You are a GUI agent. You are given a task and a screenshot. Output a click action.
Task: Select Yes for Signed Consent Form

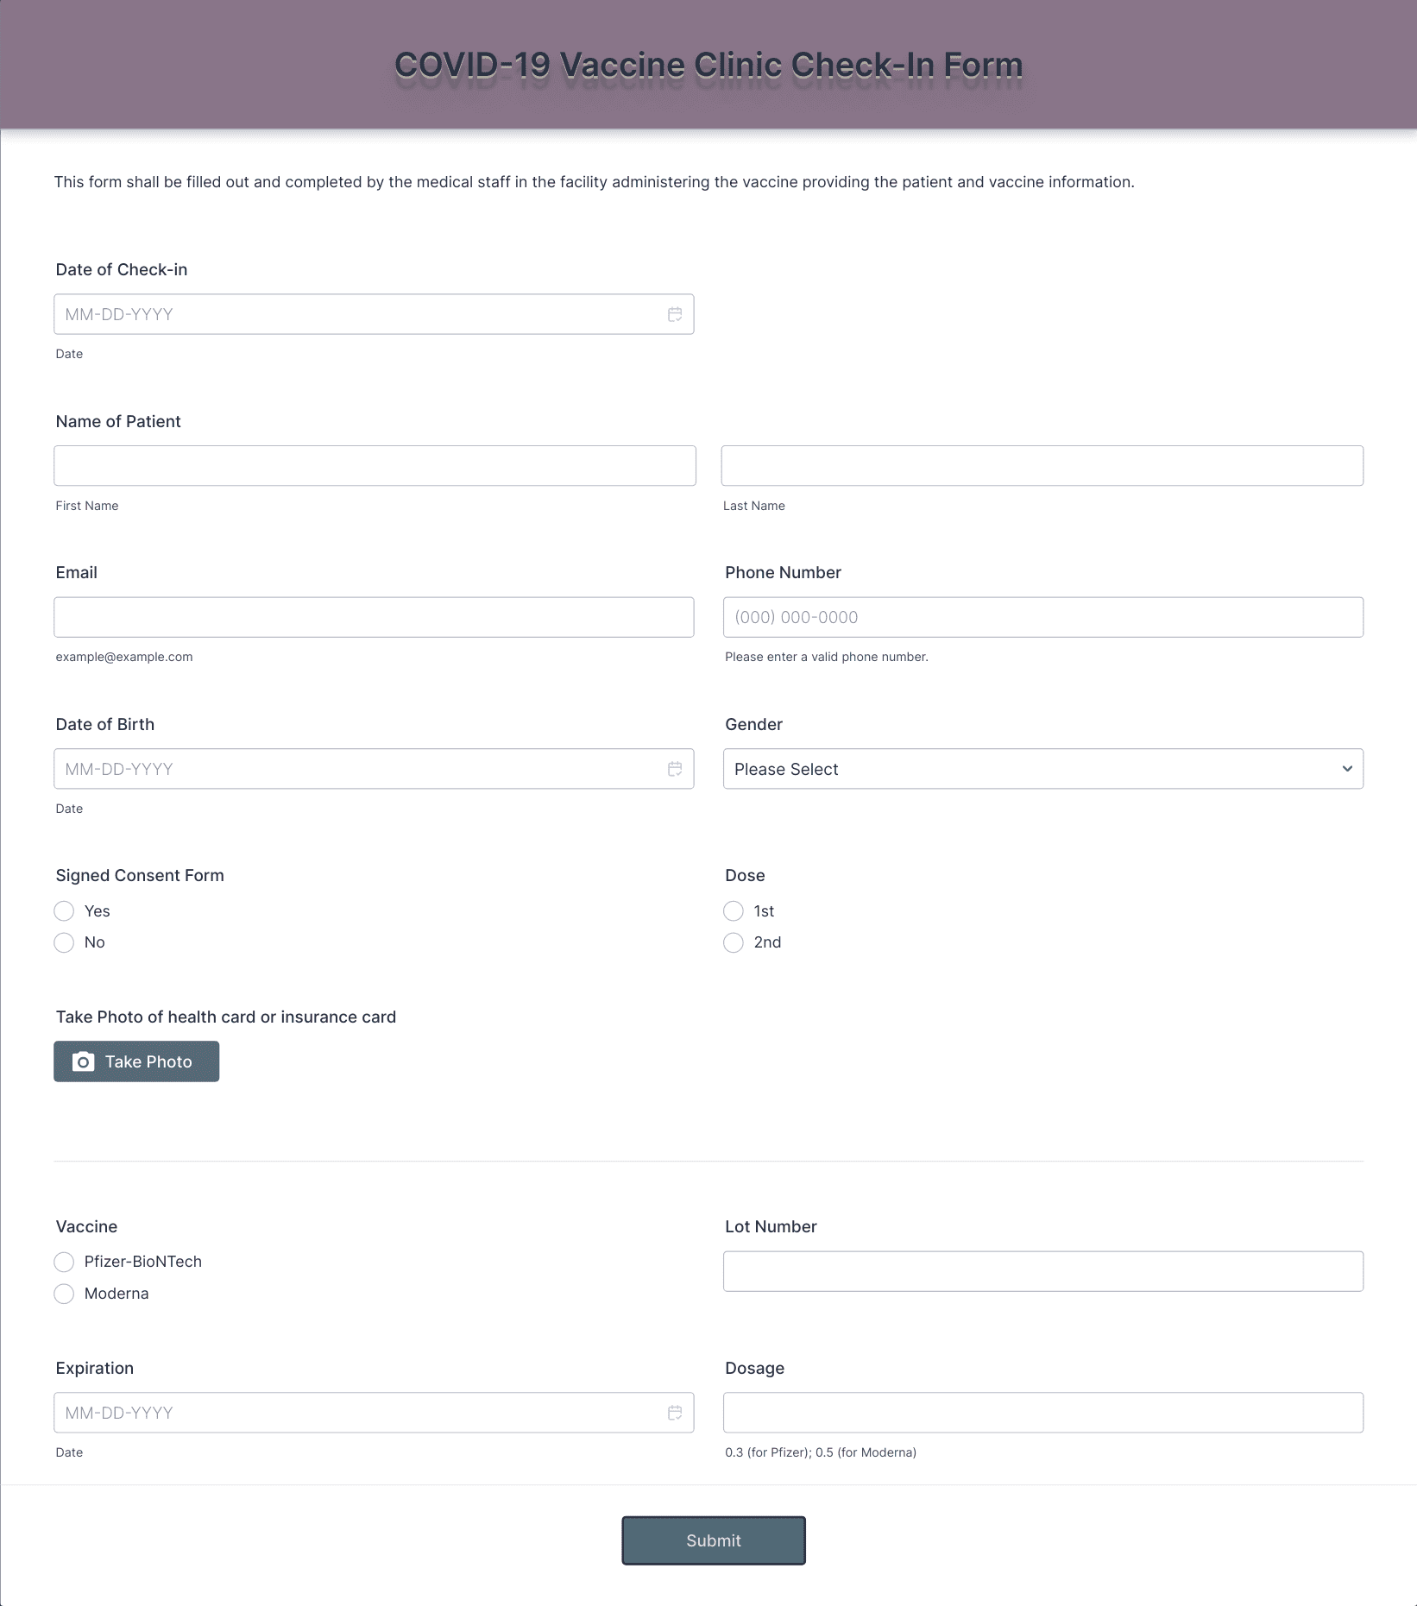coord(64,911)
